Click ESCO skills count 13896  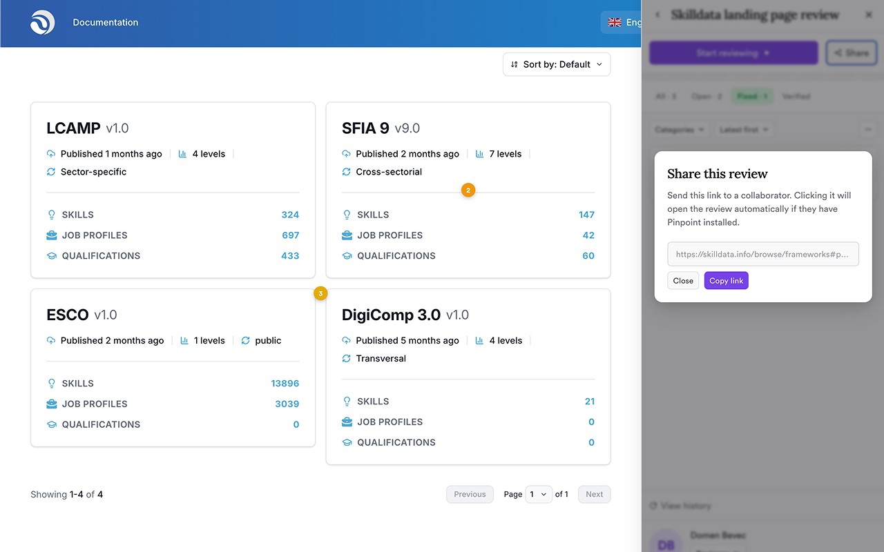click(x=285, y=384)
